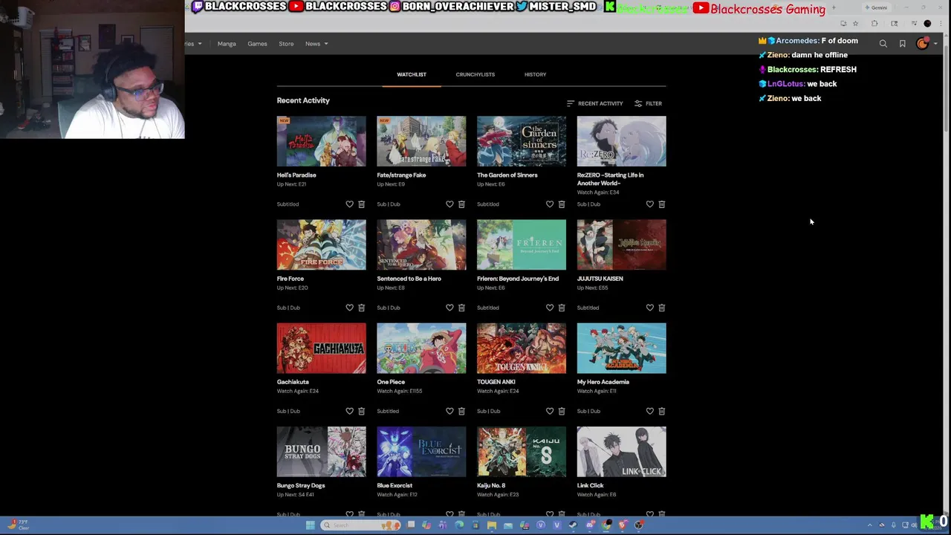Open Link Click thumbnail
Image resolution: width=951 pixels, height=535 pixels.
click(x=622, y=451)
